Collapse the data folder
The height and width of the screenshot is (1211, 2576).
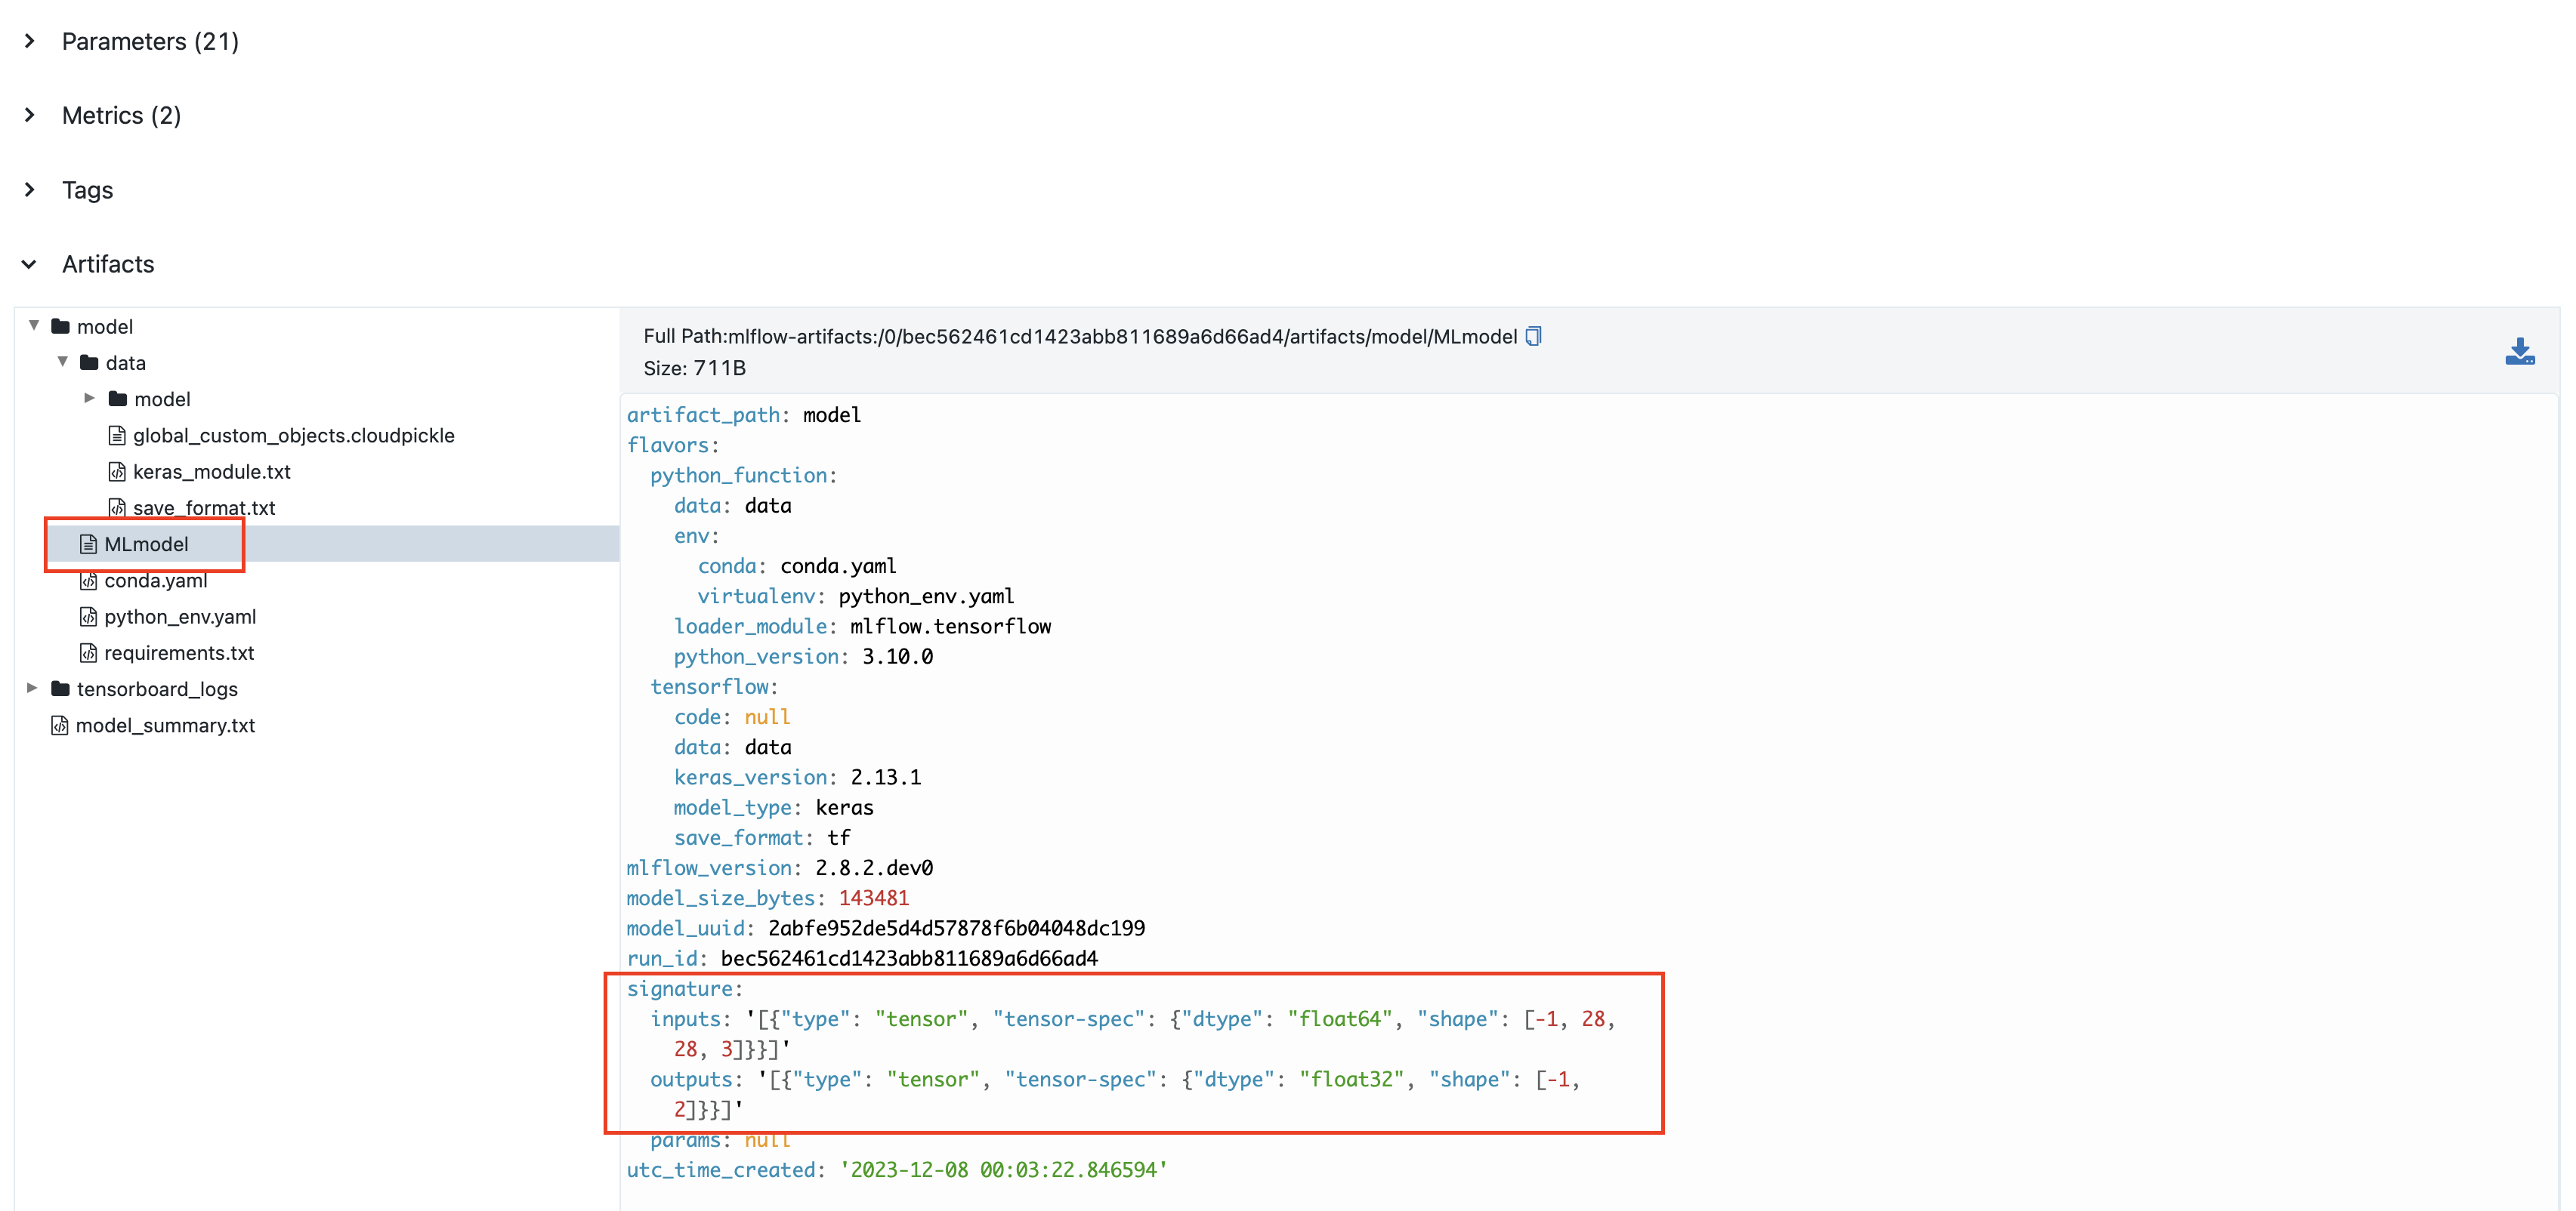tap(62, 362)
